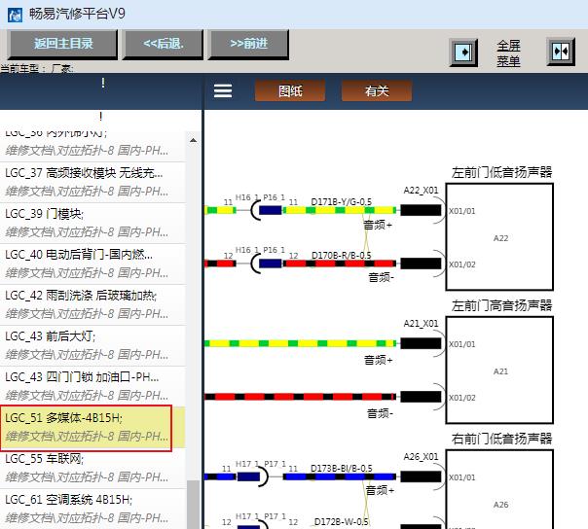588x529 pixels.
Task: Click the yellow-green wire to A21 X01/01
Action: pos(301,343)
